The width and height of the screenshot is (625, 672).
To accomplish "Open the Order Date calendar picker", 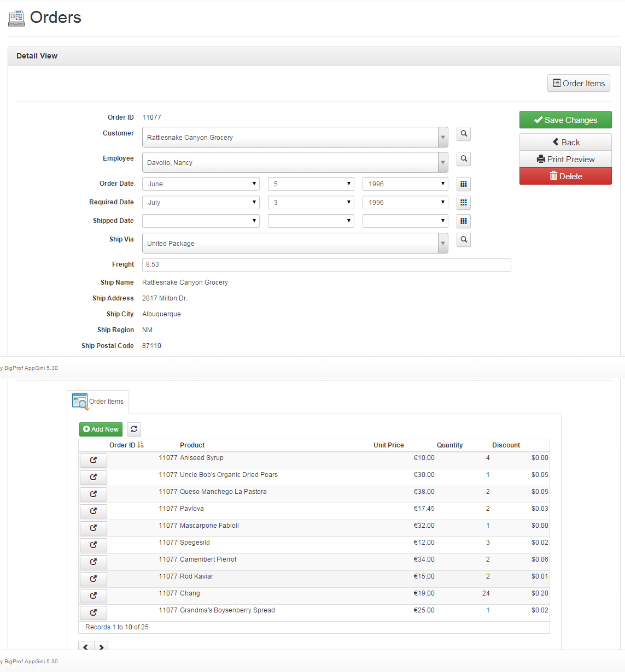I will [x=463, y=184].
